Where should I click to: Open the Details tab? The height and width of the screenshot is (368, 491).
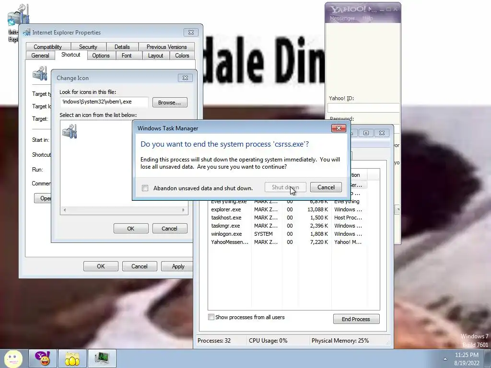[x=122, y=46]
